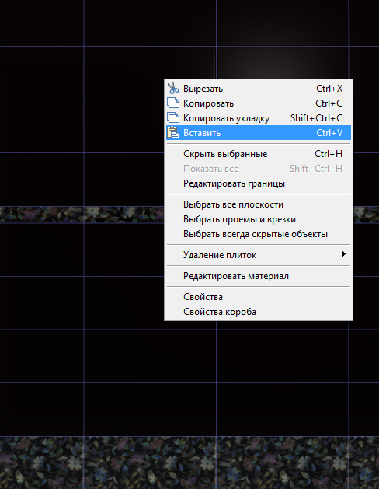Image resolution: width=379 pixels, height=489 pixels.
Task: Click the copy icon beside Копировать
Action: (173, 103)
